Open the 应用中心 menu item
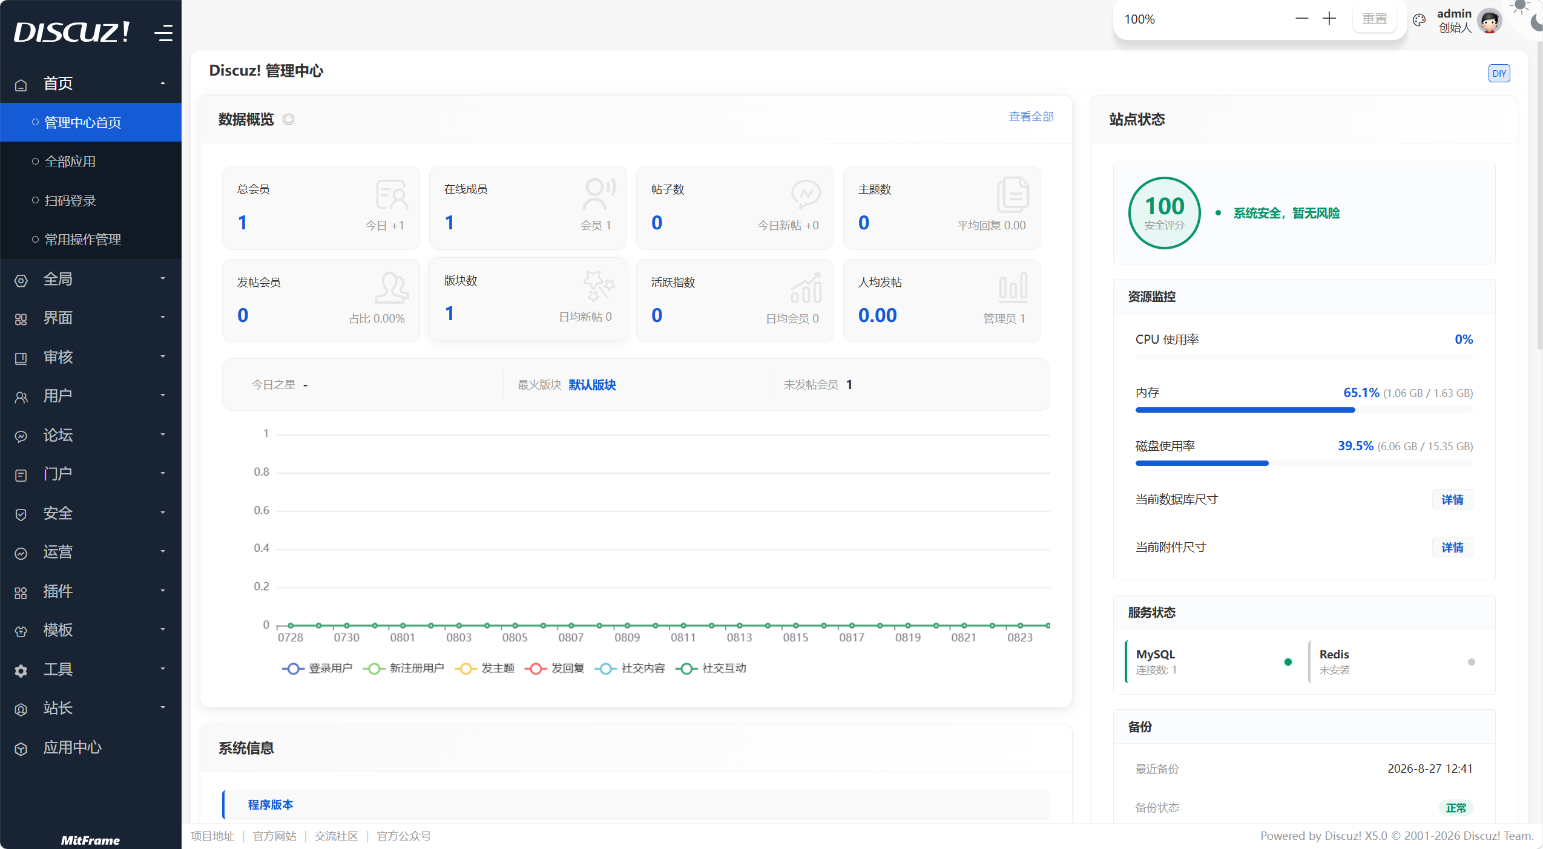 (x=91, y=748)
